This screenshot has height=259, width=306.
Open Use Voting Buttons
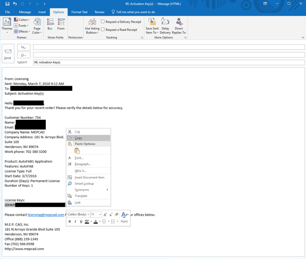(x=92, y=26)
